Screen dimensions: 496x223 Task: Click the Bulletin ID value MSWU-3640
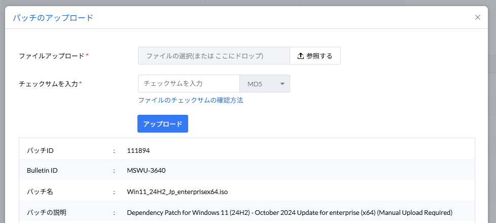[146, 170]
